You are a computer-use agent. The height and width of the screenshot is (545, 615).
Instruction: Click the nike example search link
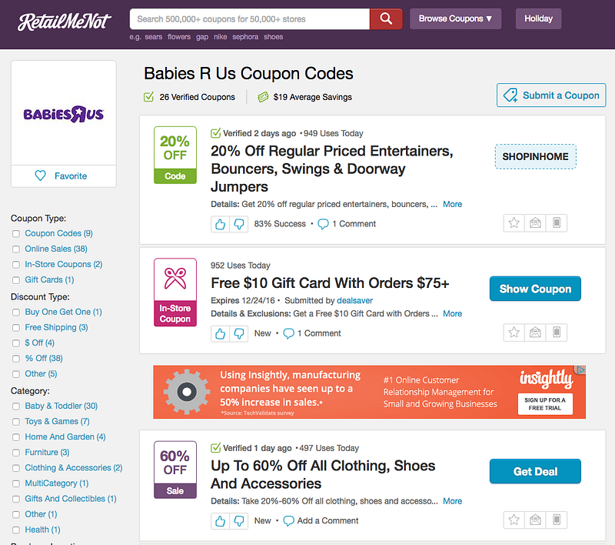tap(221, 37)
